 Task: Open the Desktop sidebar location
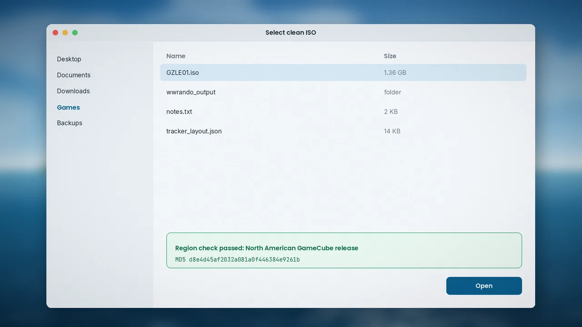[x=69, y=59]
